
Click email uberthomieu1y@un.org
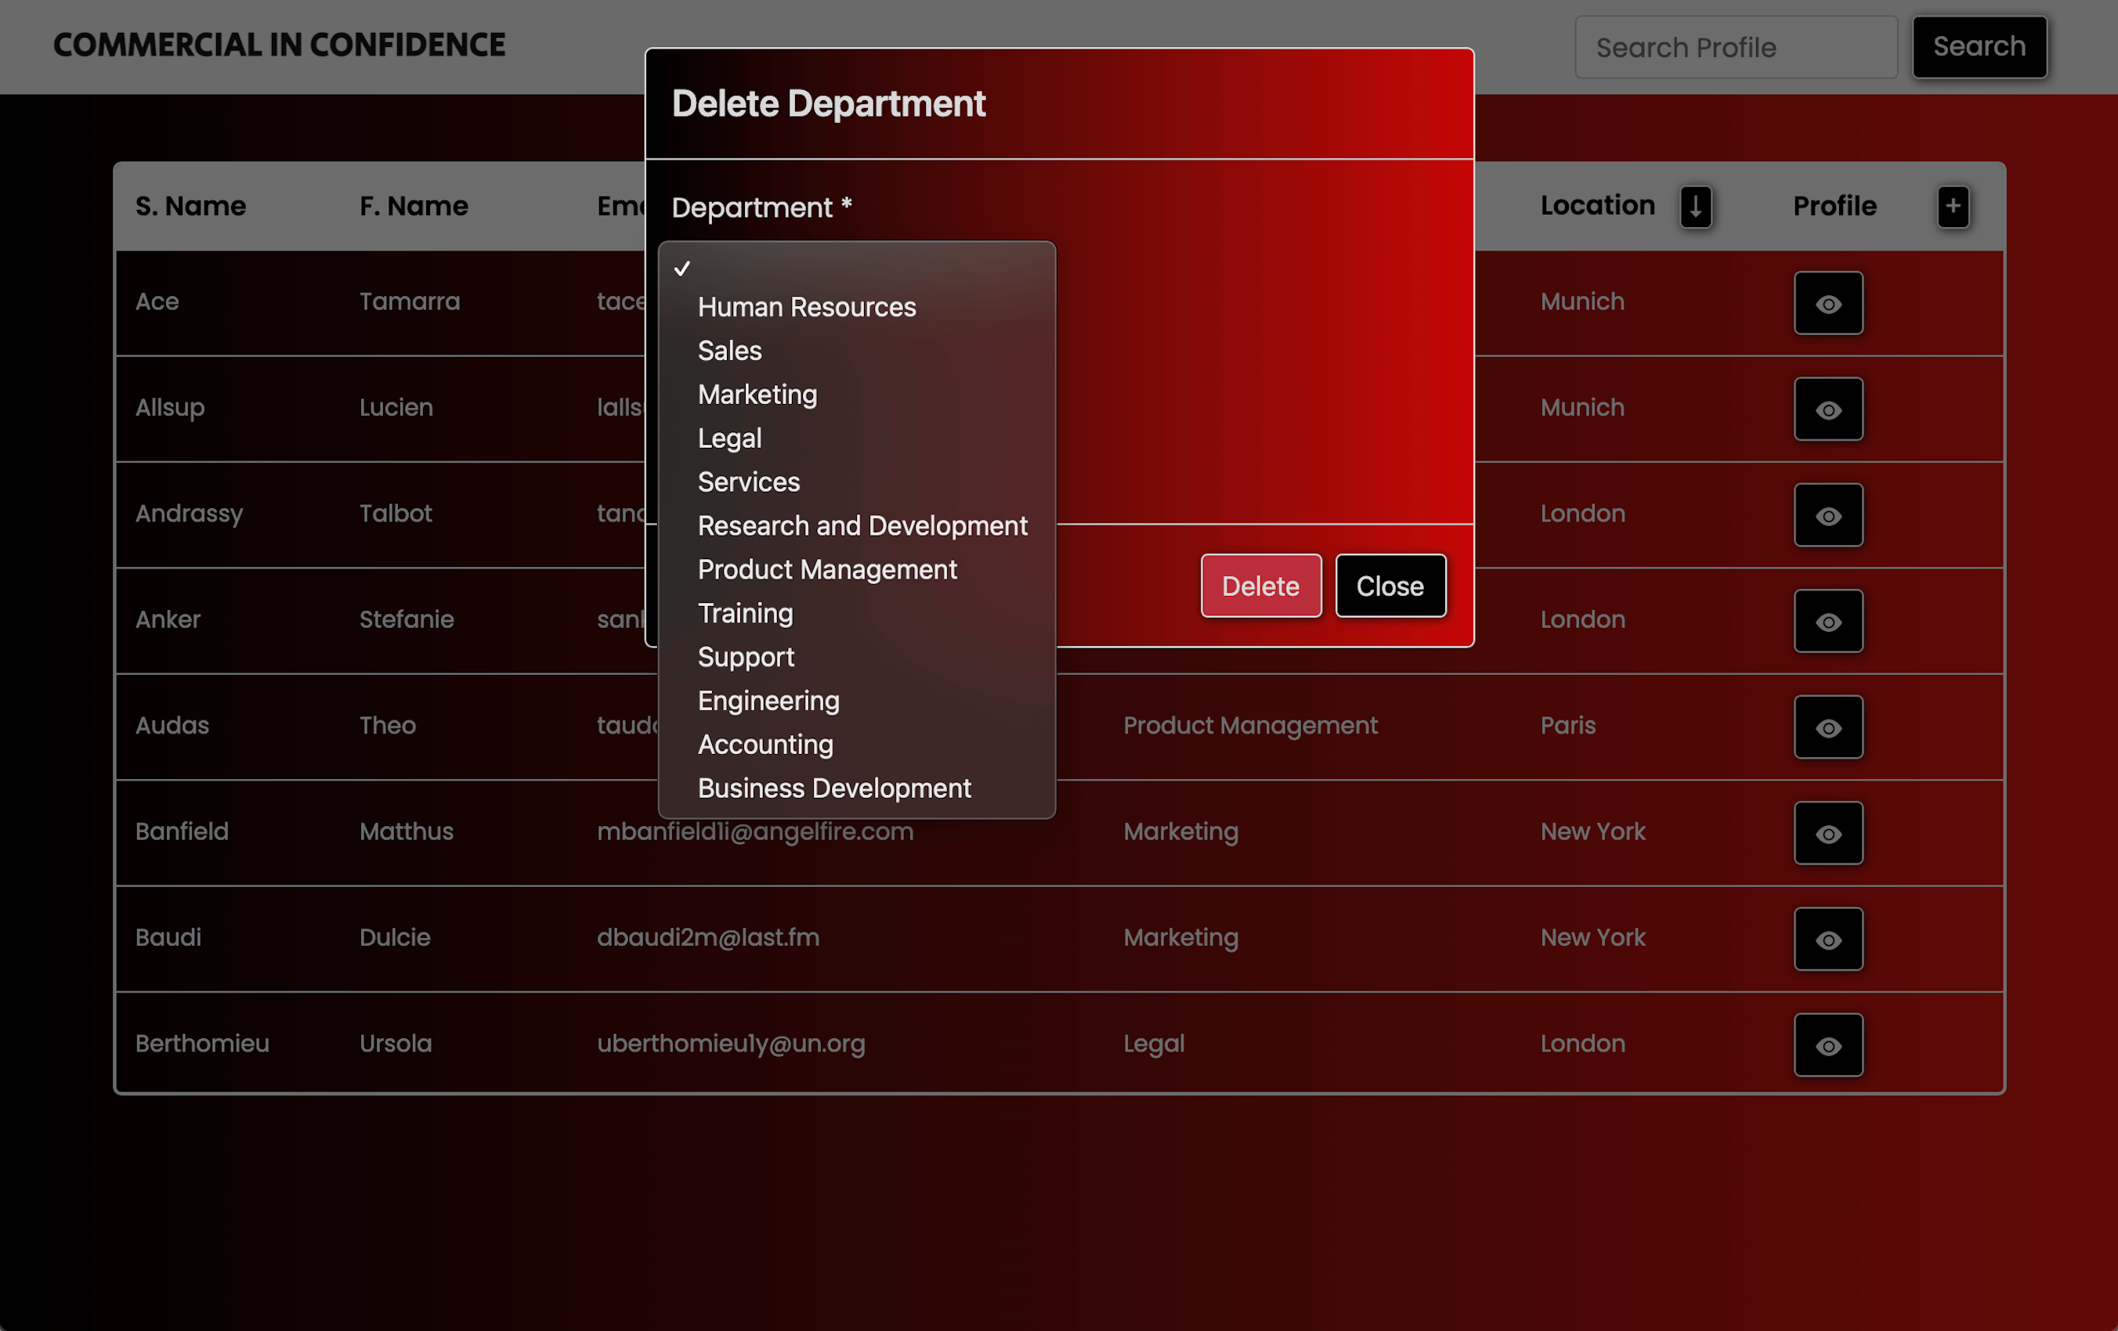click(731, 1044)
